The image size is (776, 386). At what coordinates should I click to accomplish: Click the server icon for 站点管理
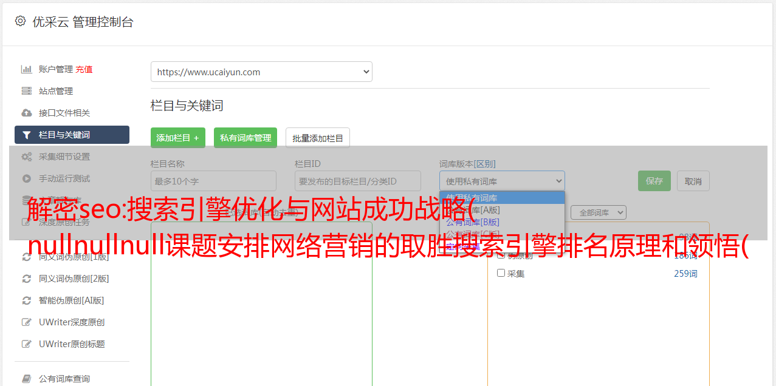point(27,91)
